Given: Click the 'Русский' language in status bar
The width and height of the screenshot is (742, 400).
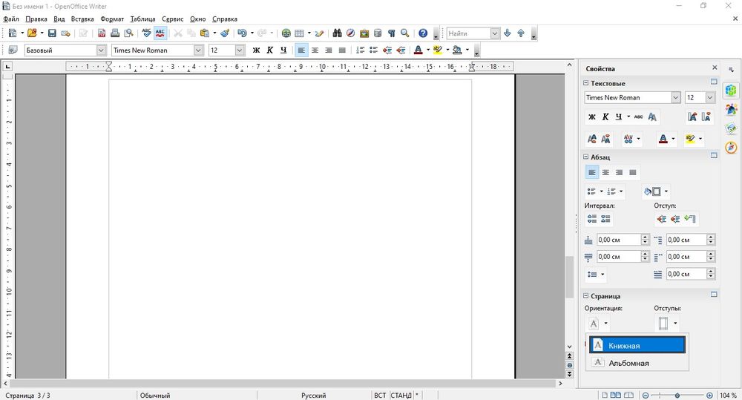Looking at the screenshot, I should [313, 396].
